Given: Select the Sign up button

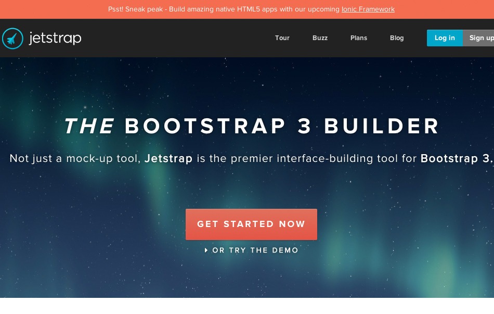Looking at the screenshot, I should (x=478, y=38).
